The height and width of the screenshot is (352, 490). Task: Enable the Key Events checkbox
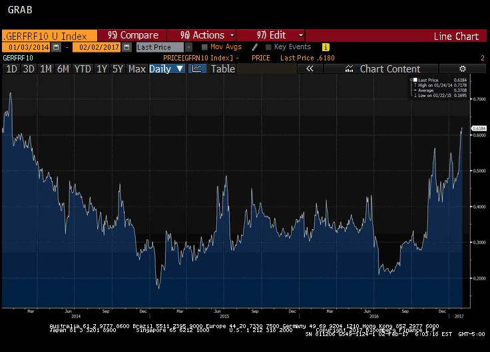(268, 47)
